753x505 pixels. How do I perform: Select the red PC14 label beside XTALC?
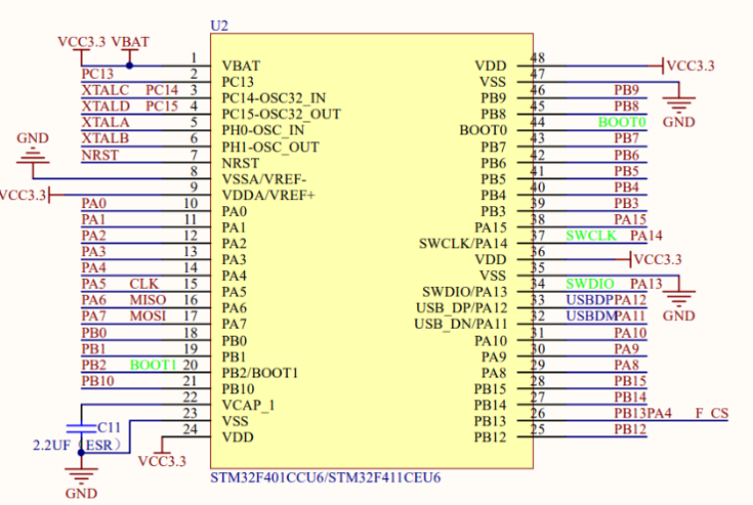(x=161, y=90)
